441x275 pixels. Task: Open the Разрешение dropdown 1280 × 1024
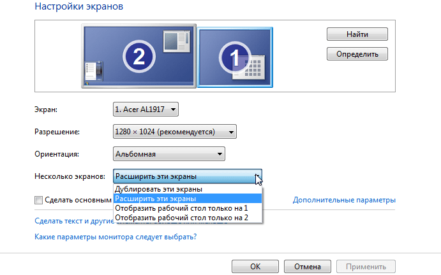coord(174,132)
